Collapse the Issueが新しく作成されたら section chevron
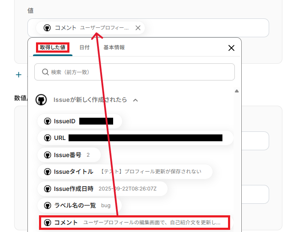 pyautogui.click(x=135, y=100)
